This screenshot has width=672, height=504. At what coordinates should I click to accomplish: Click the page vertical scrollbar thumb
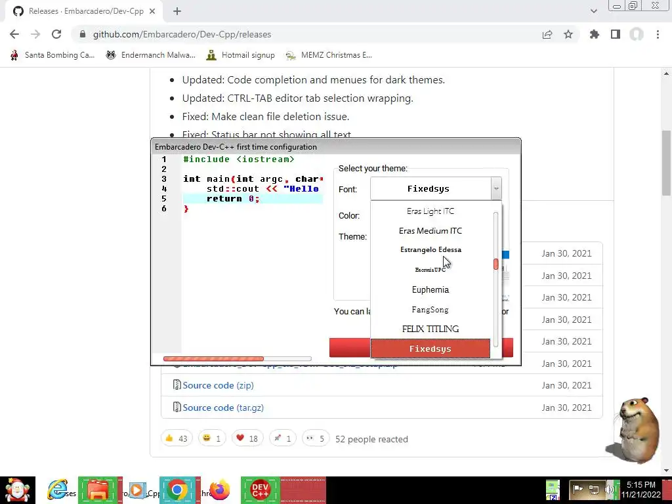click(666, 163)
